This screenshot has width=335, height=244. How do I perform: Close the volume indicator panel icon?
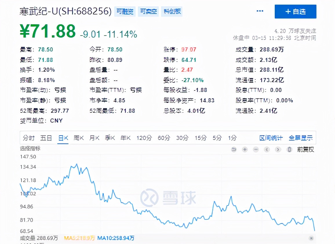pyautogui.click(x=311, y=238)
